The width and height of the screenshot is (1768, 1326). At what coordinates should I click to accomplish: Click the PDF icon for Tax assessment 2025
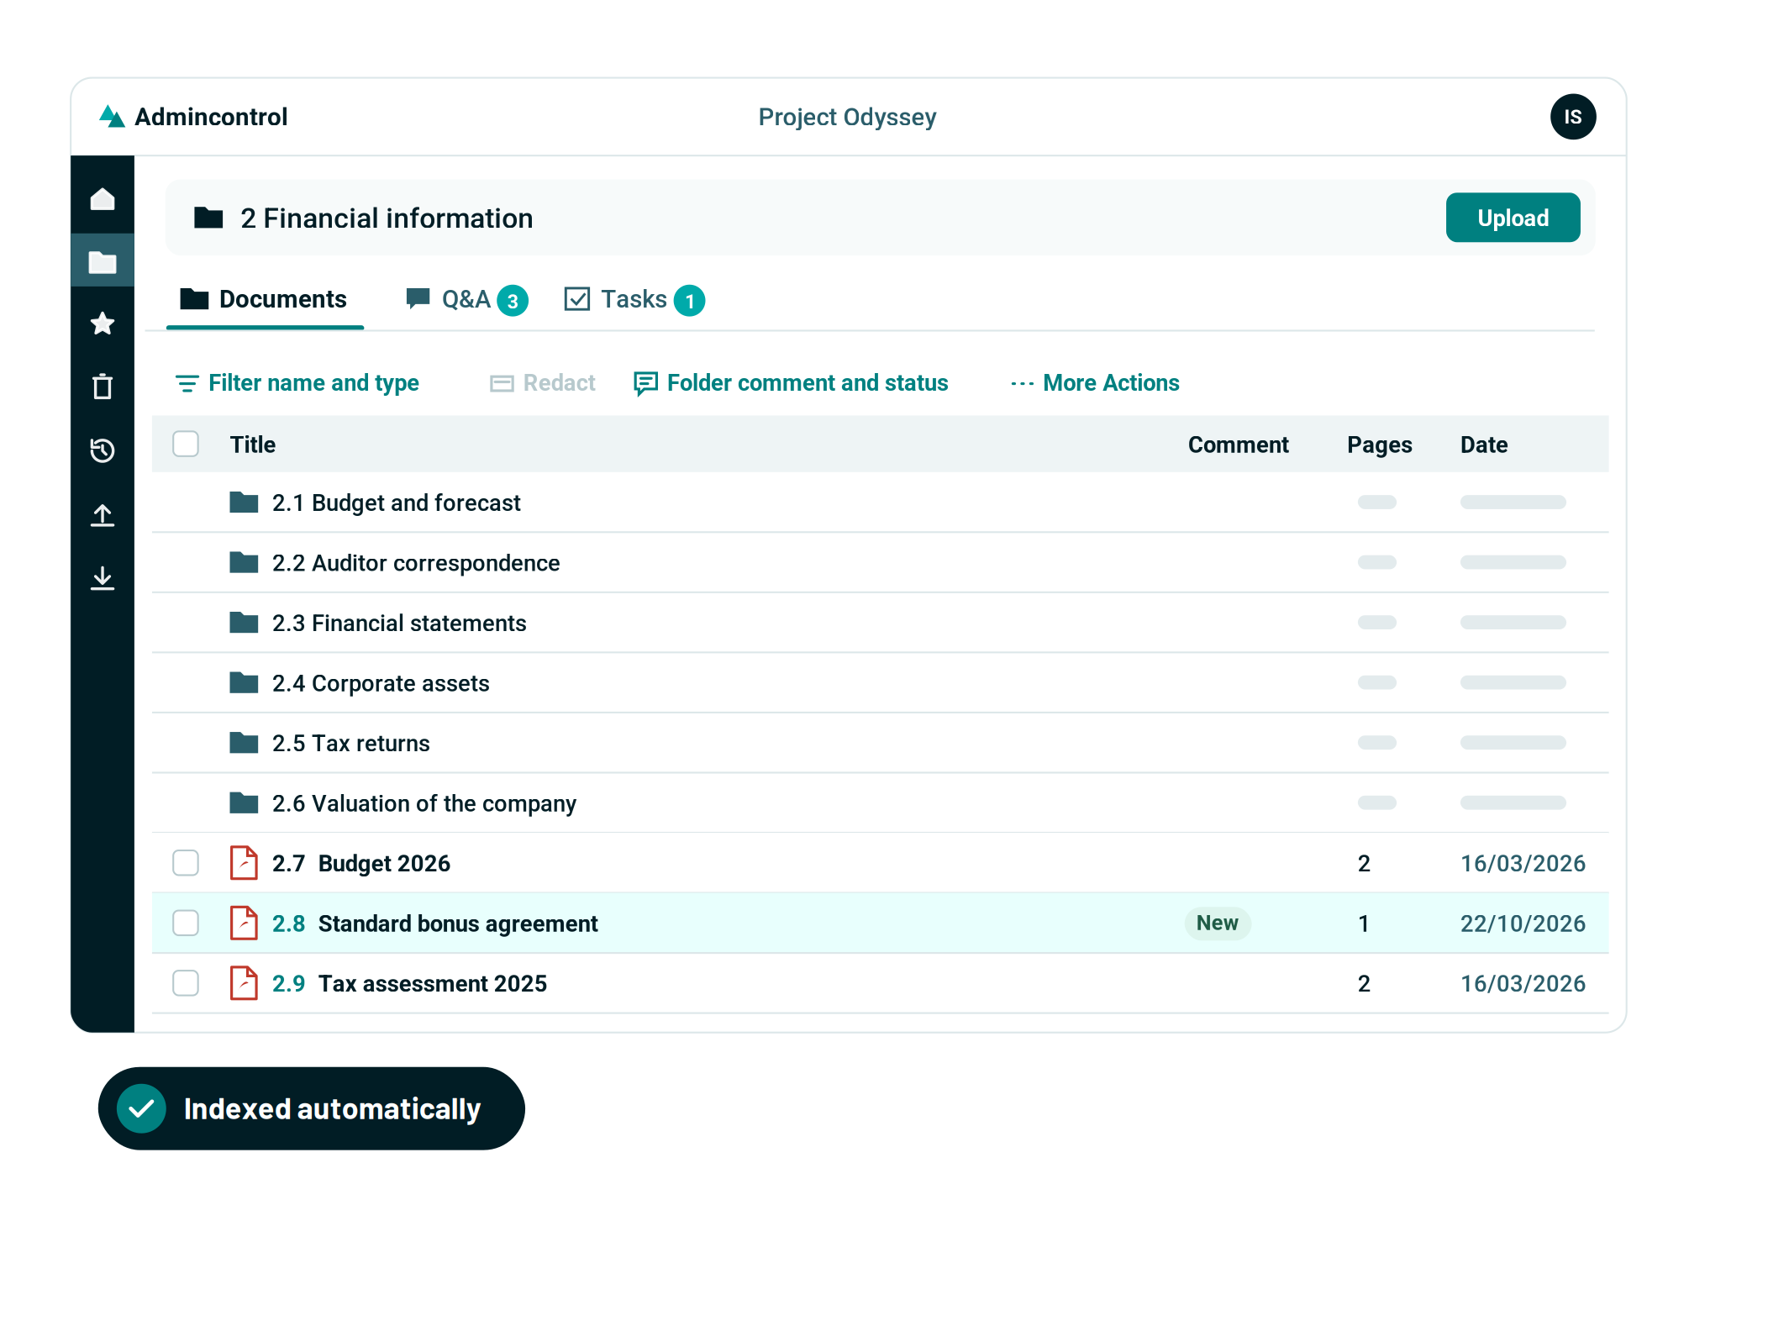[244, 983]
